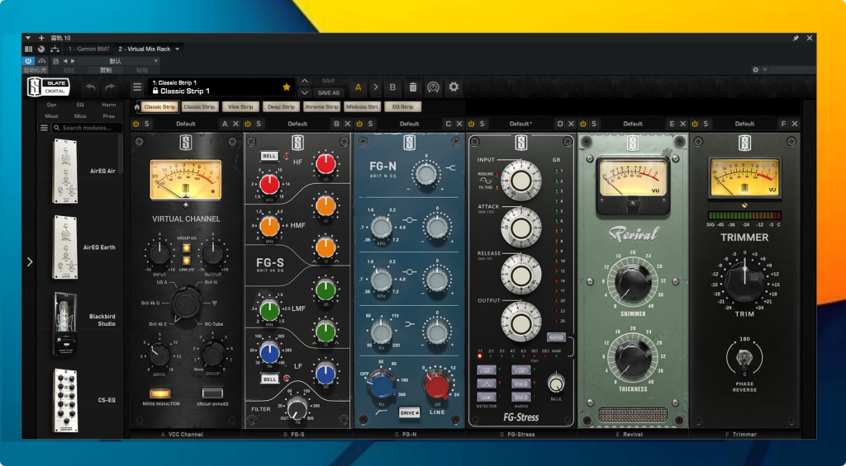Undo the last action with the undo arrow

[91, 87]
